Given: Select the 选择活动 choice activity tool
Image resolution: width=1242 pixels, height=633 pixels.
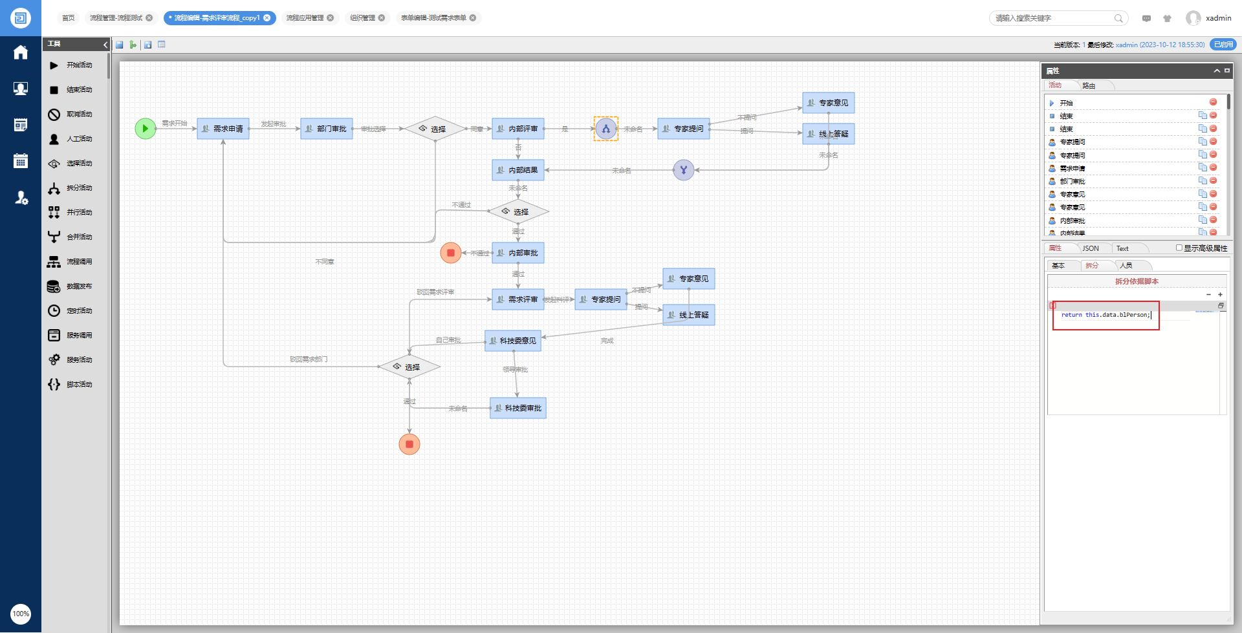Looking at the screenshot, I should click(x=71, y=164).
